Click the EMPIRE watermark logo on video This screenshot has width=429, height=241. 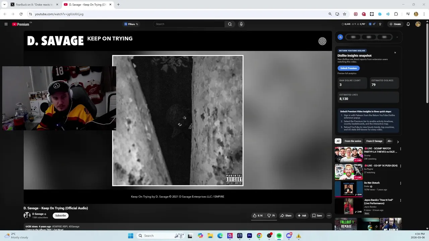click(x=322, y=41)
